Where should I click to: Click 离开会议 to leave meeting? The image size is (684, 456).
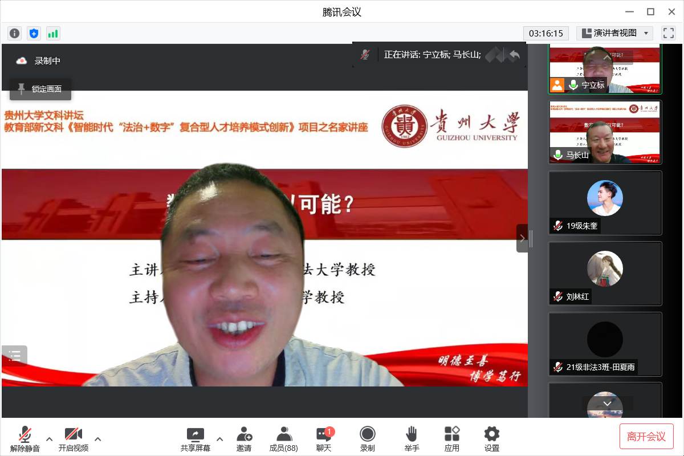point(646,437)
